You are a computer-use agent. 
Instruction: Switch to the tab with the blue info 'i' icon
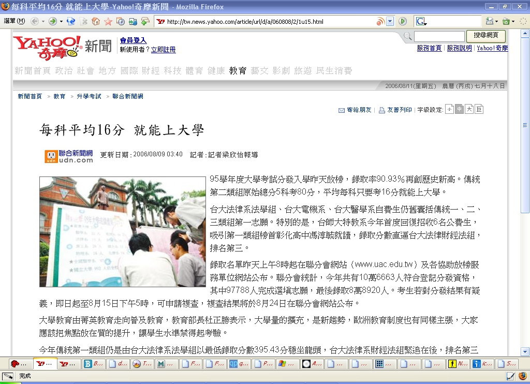coord(483,364)
